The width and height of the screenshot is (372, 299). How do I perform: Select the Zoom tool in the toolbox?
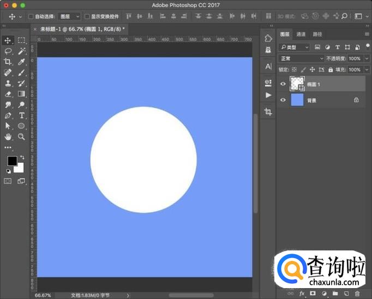[x=22, y=136]
